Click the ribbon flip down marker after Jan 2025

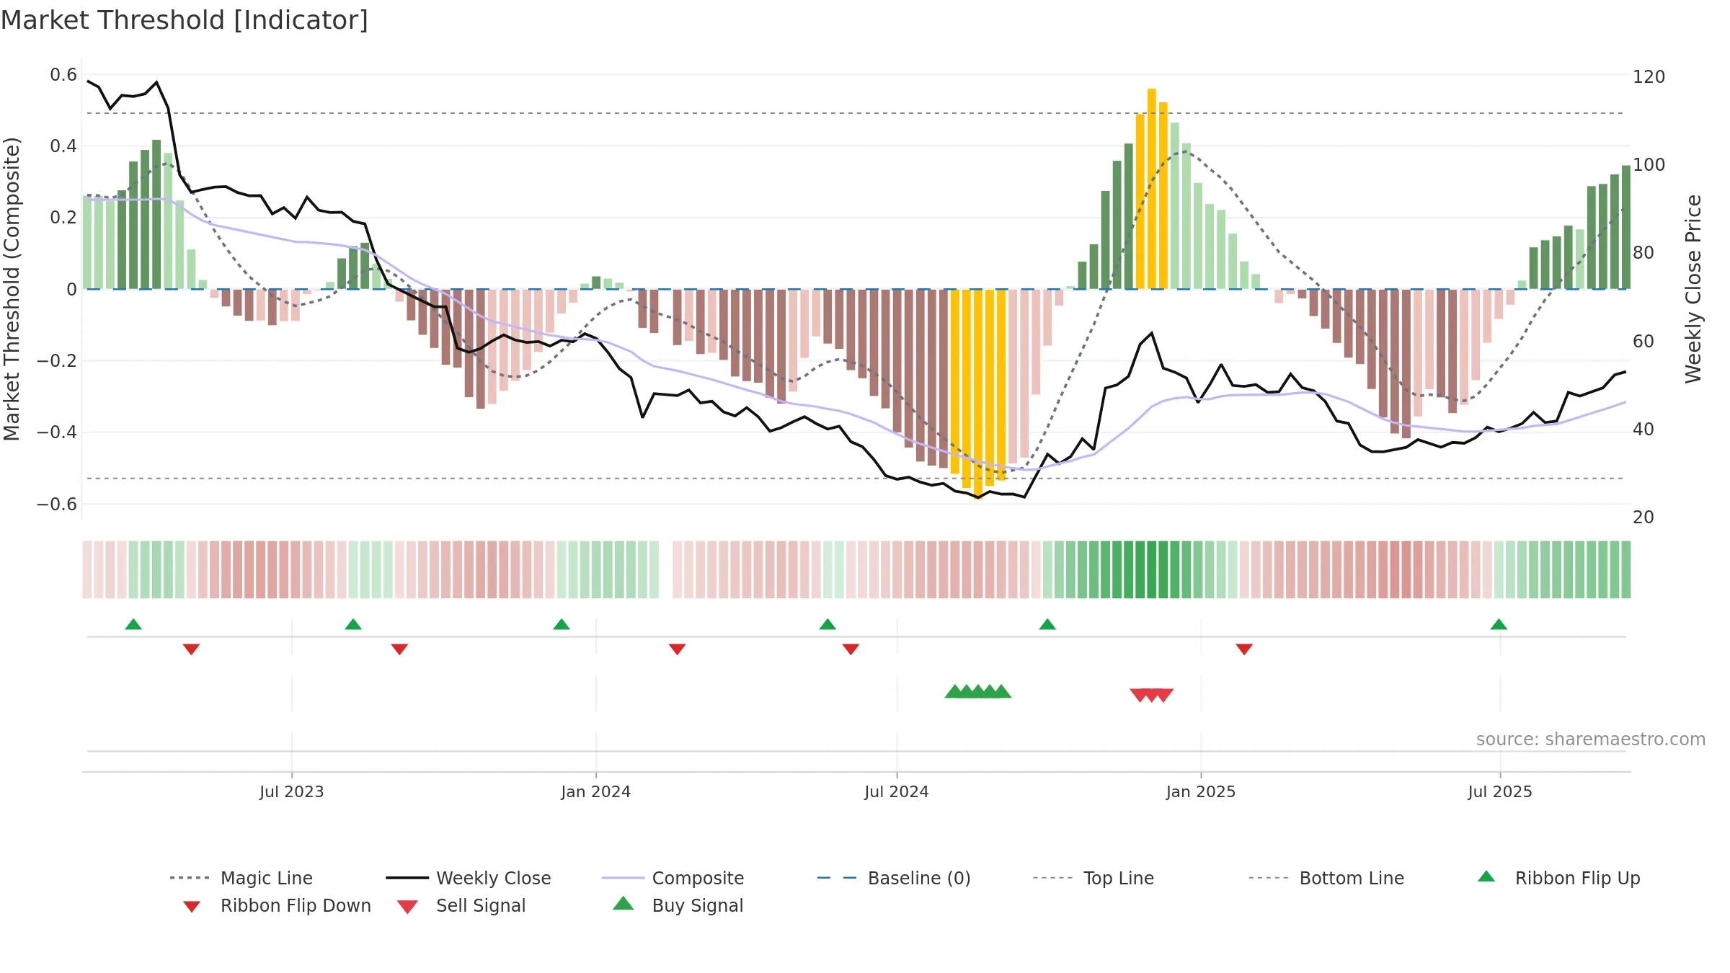(x=1244, y=649)
